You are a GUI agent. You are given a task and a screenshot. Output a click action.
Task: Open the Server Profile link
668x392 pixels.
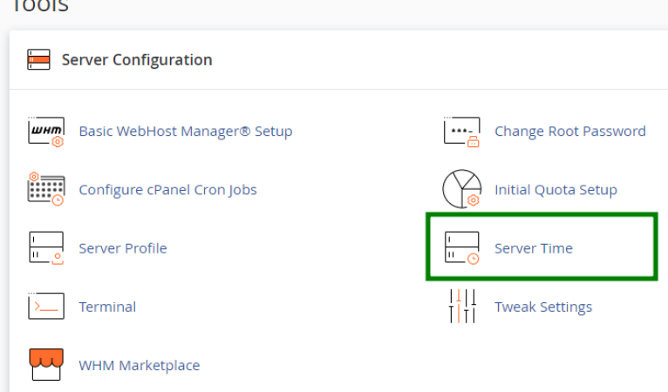pyautogui.click(x=123, y=248)
